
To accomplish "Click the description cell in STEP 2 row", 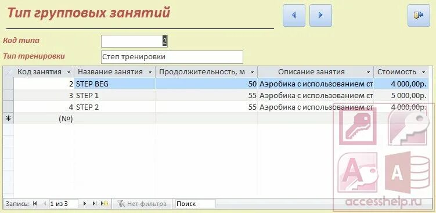I will 316,107.
